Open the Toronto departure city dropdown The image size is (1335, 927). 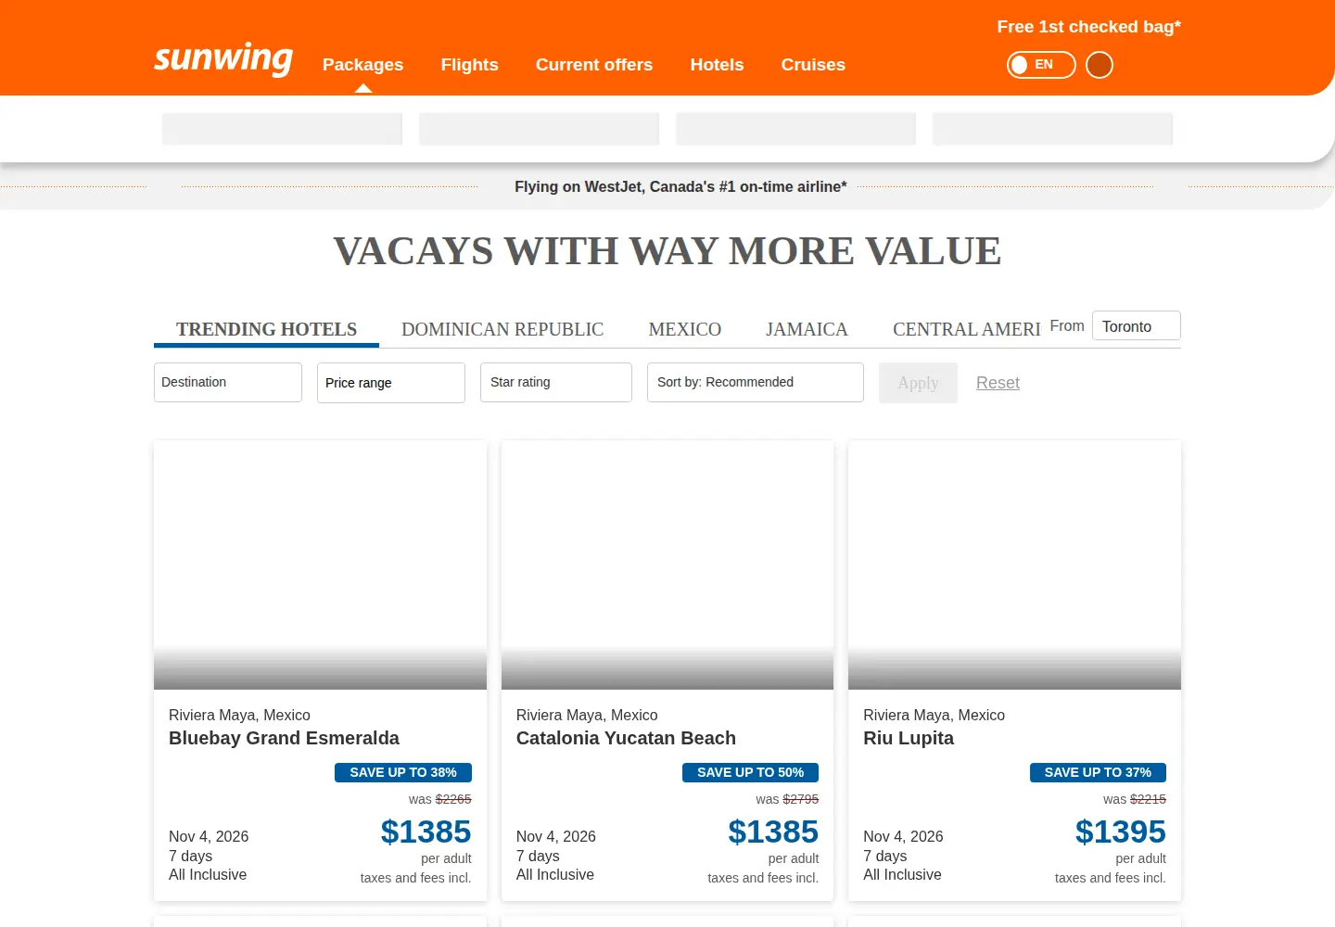point(1137,325)
